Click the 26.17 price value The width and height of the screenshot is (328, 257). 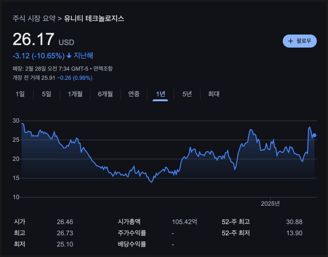[33, 39]
